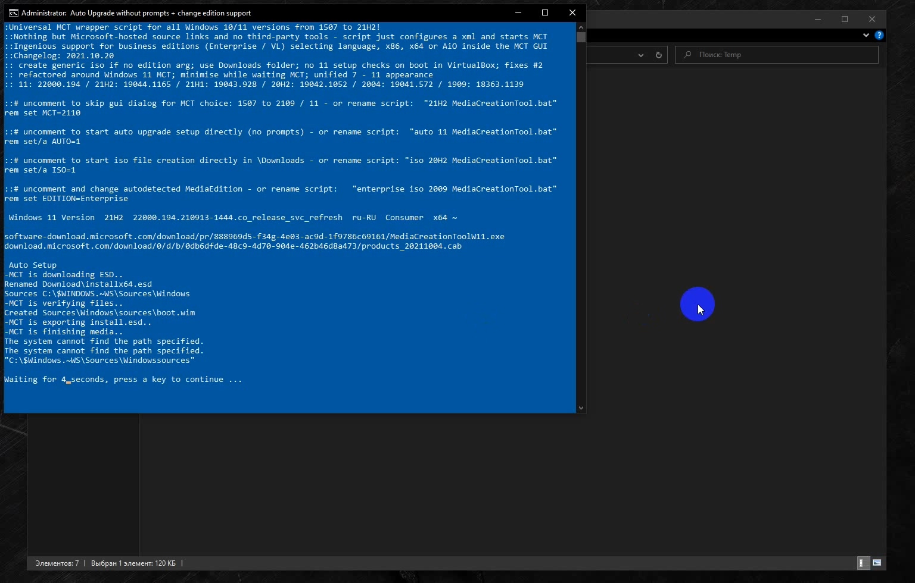Image resolution: width=915 pixels, height=583 pixels.
Task: Click the line 'rem set EDITION=Enterprise'
Action: coord(66,199)
